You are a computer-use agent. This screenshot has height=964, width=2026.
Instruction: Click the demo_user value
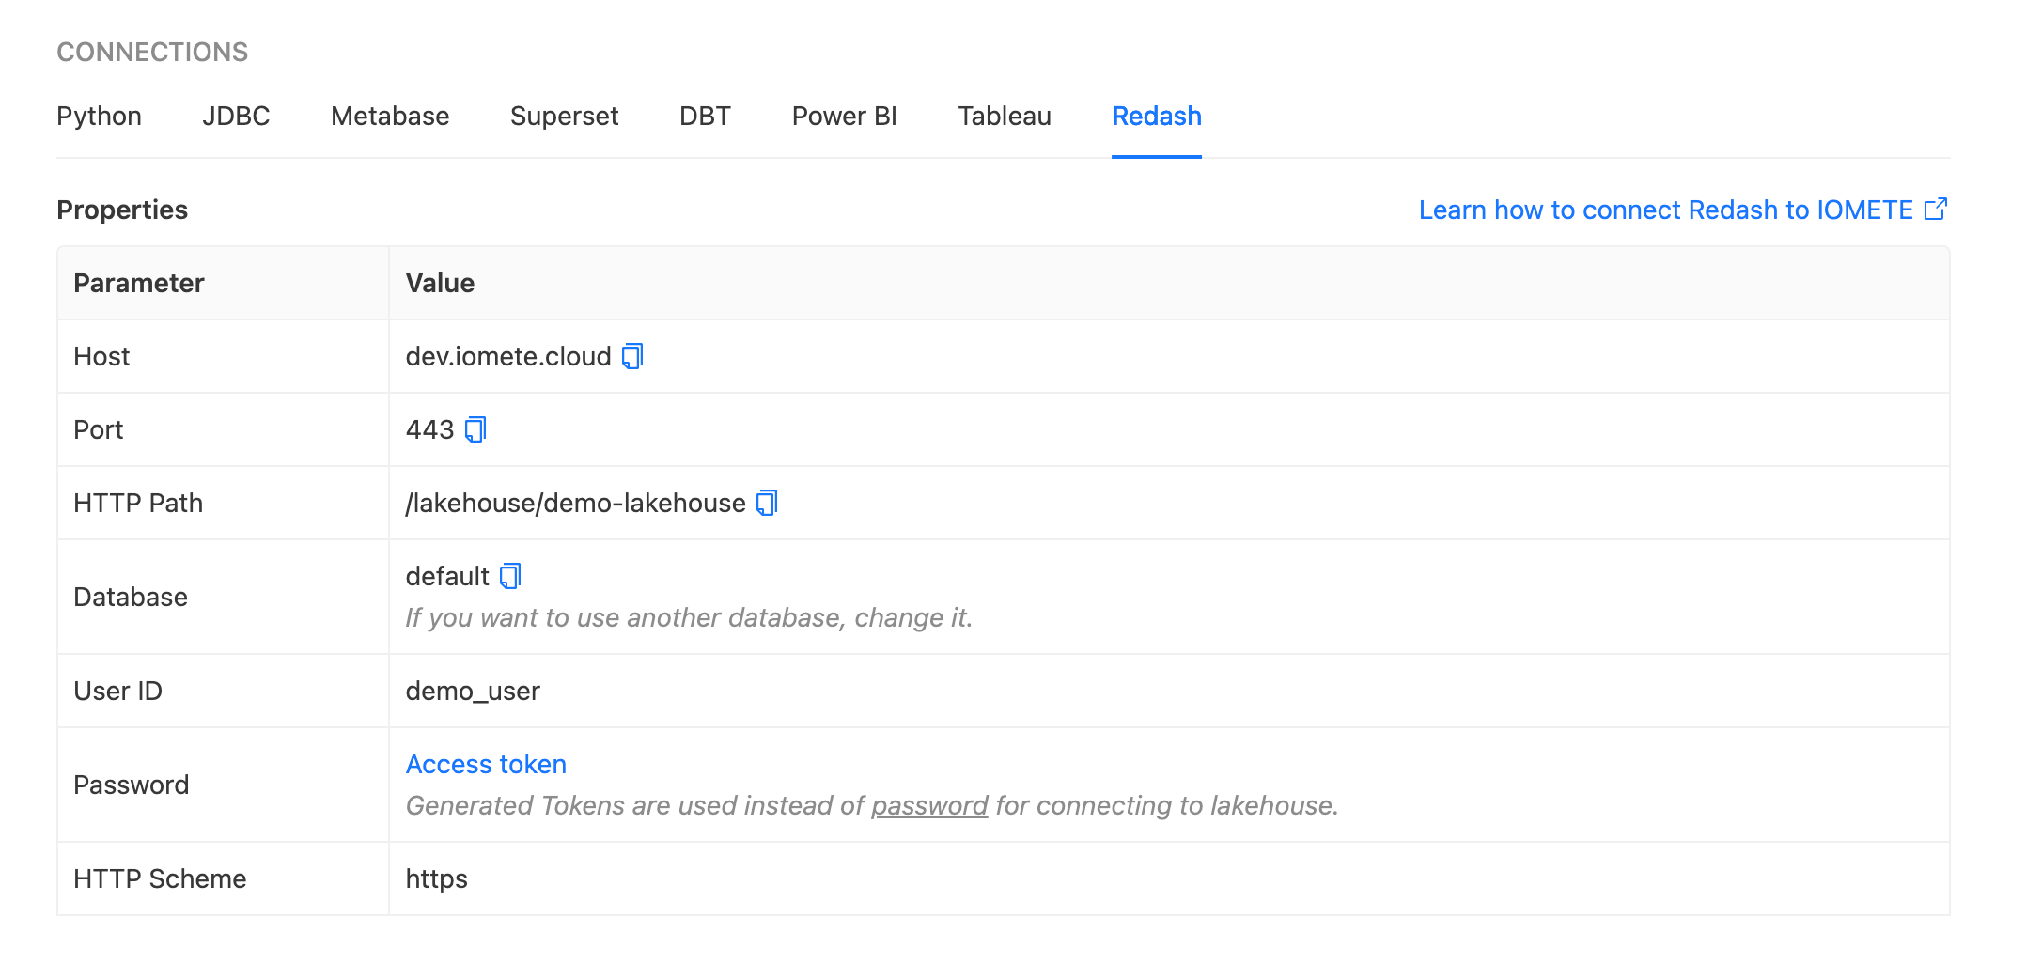[473, 692]
